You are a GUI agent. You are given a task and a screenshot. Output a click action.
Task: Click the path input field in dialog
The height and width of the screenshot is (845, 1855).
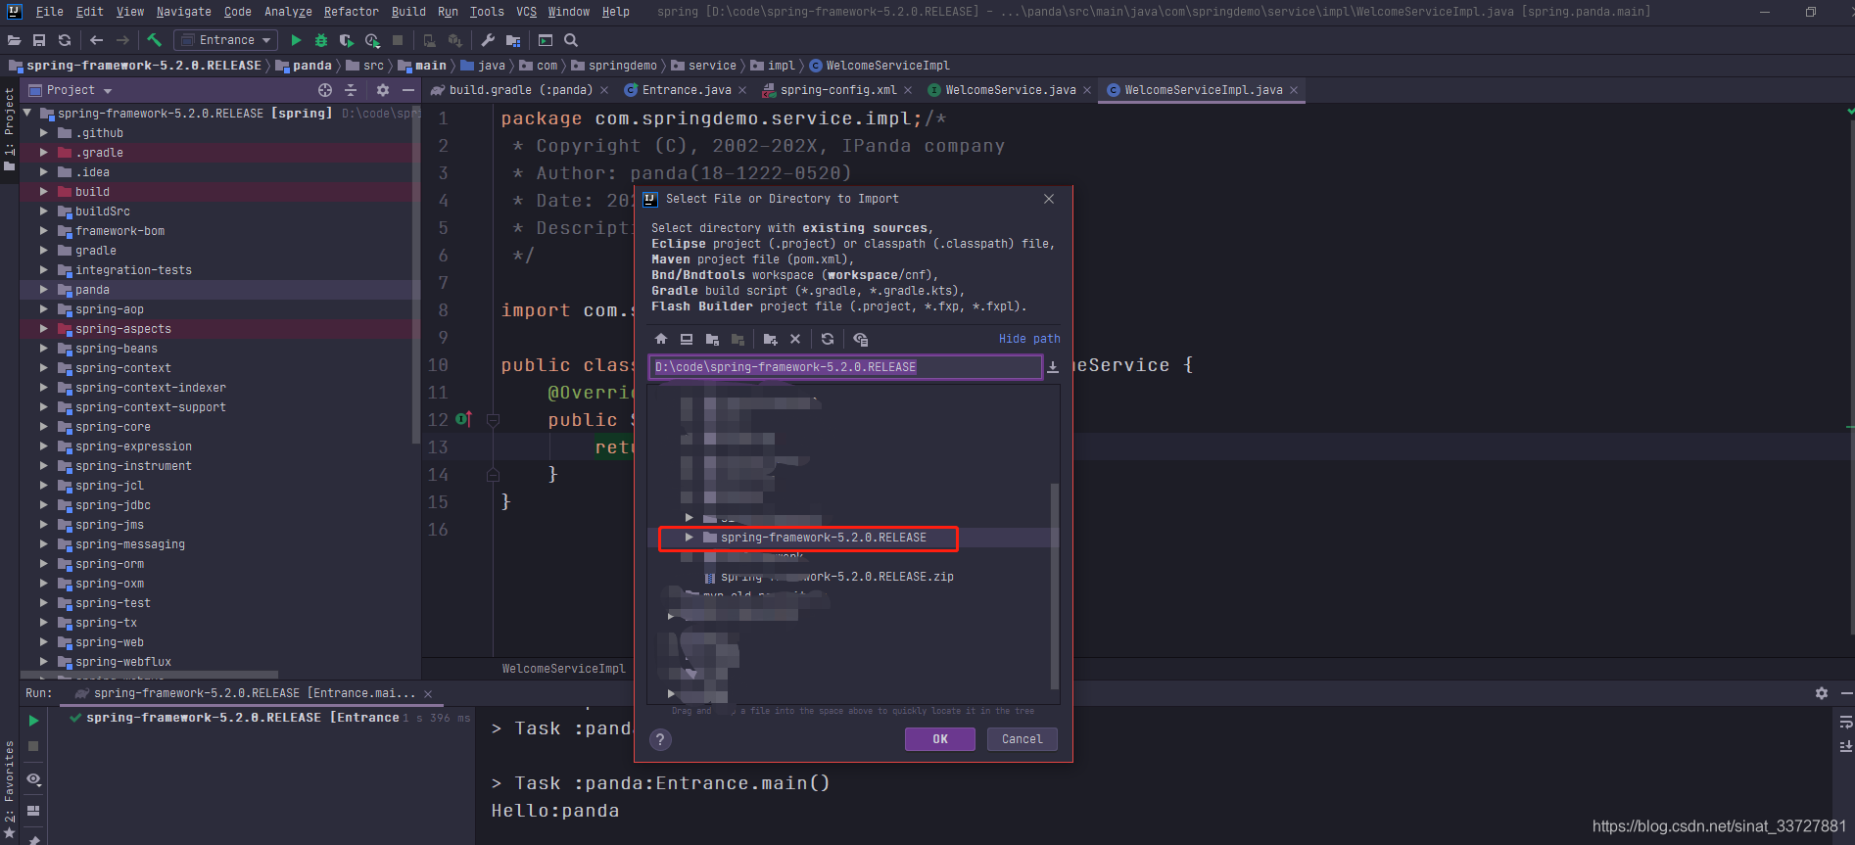click(845, 367)
